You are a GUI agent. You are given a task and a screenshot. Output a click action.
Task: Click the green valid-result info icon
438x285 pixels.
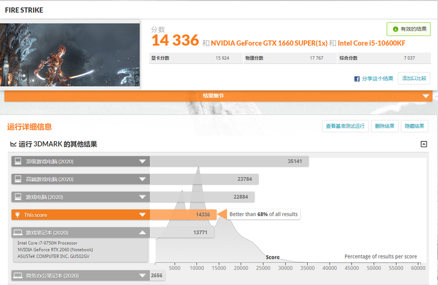pyautogui.click(x=395, y=29)
